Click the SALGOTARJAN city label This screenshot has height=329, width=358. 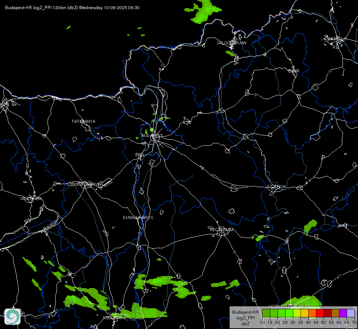[x=231, y=43]
